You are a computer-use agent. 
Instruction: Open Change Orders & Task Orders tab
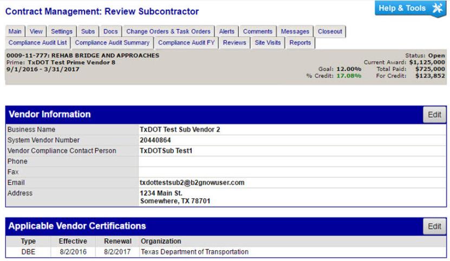[169, 32]
